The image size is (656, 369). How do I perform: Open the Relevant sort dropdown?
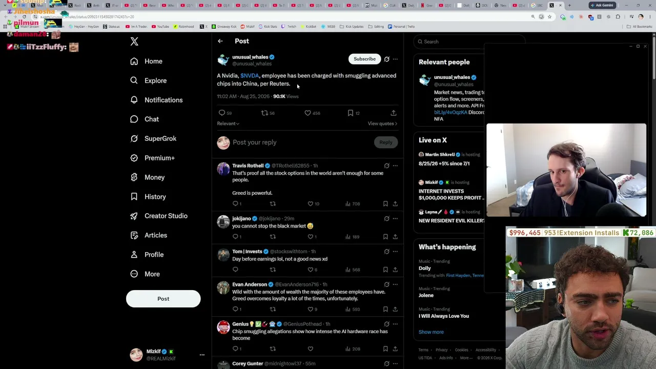pyautogui.click(x=228, y=124)
